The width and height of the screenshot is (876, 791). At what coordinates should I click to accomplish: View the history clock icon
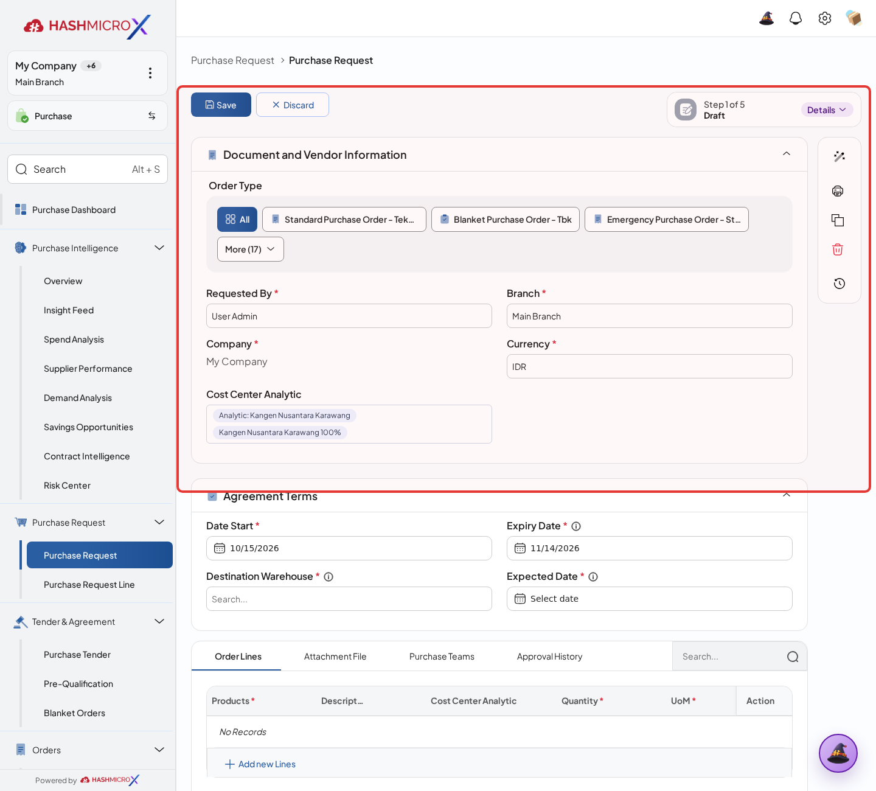(x=839, y=284)
